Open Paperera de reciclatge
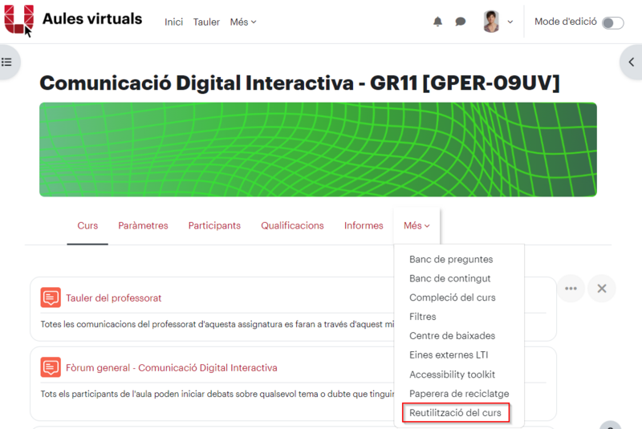642x429 pixels. coord(459,394)
